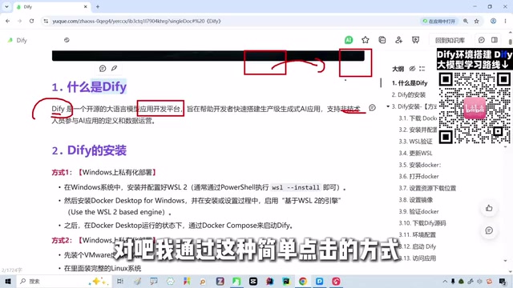
Task: Open the notification center icon
Action: coord(503,281)
